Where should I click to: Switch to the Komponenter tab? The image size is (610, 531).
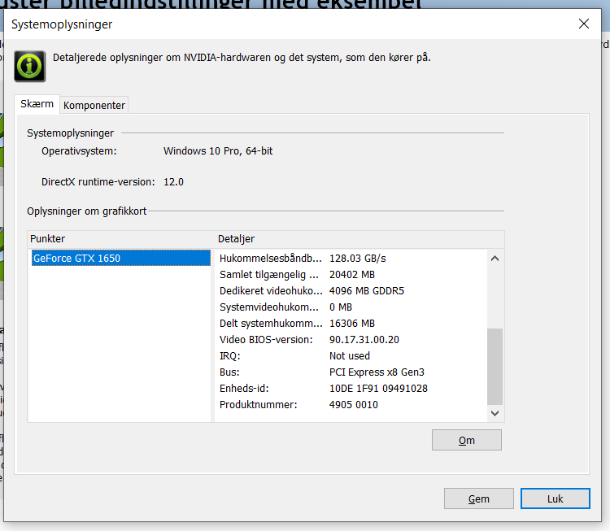(x=94, y=105)
